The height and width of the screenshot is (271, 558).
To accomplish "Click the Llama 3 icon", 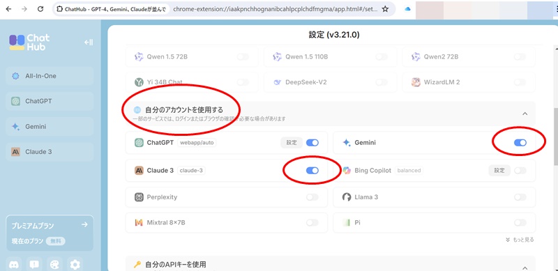I will click(347, 197).
